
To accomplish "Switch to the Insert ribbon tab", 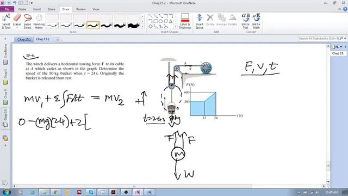I will click(x=37, y=9).
